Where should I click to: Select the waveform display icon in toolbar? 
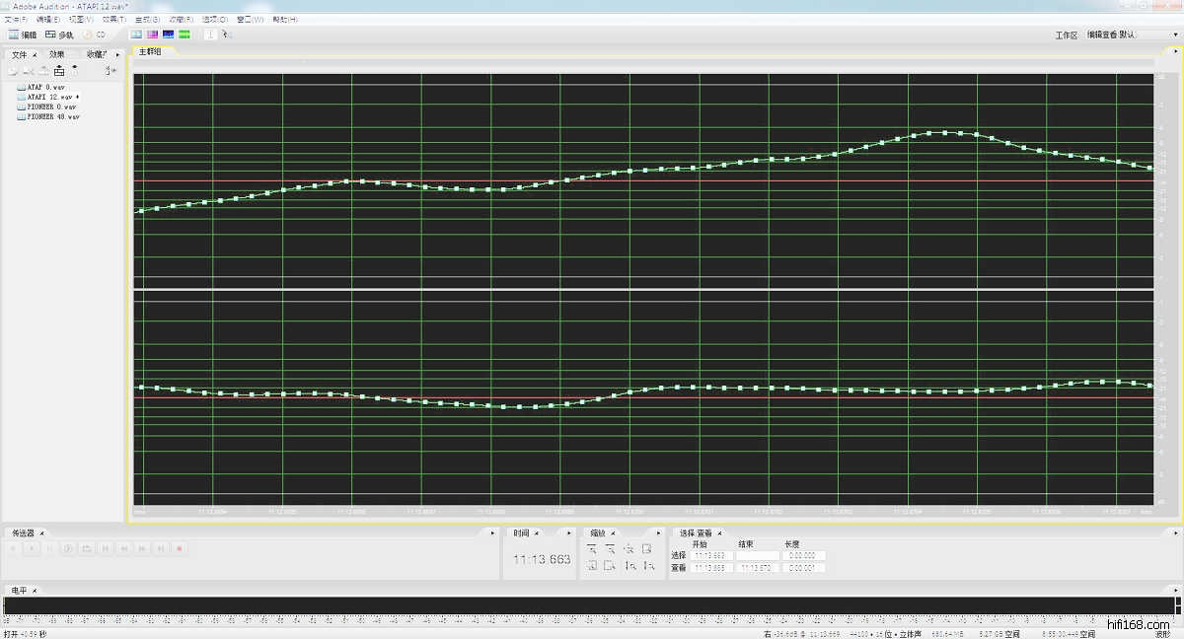(x=137, y=35)
